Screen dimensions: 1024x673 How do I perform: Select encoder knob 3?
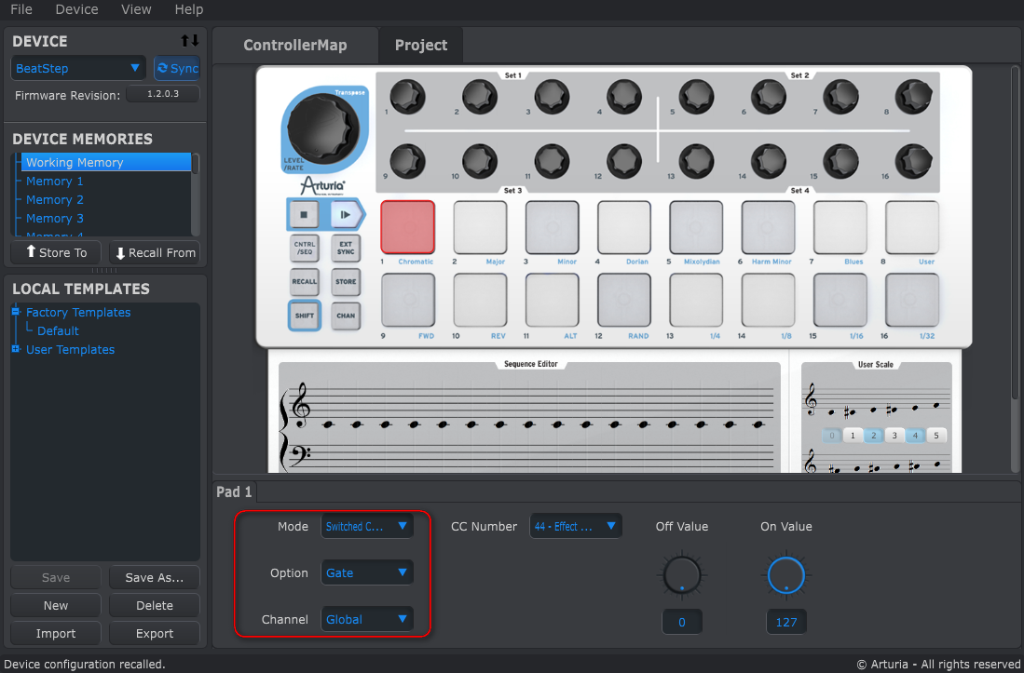point(552,97)
